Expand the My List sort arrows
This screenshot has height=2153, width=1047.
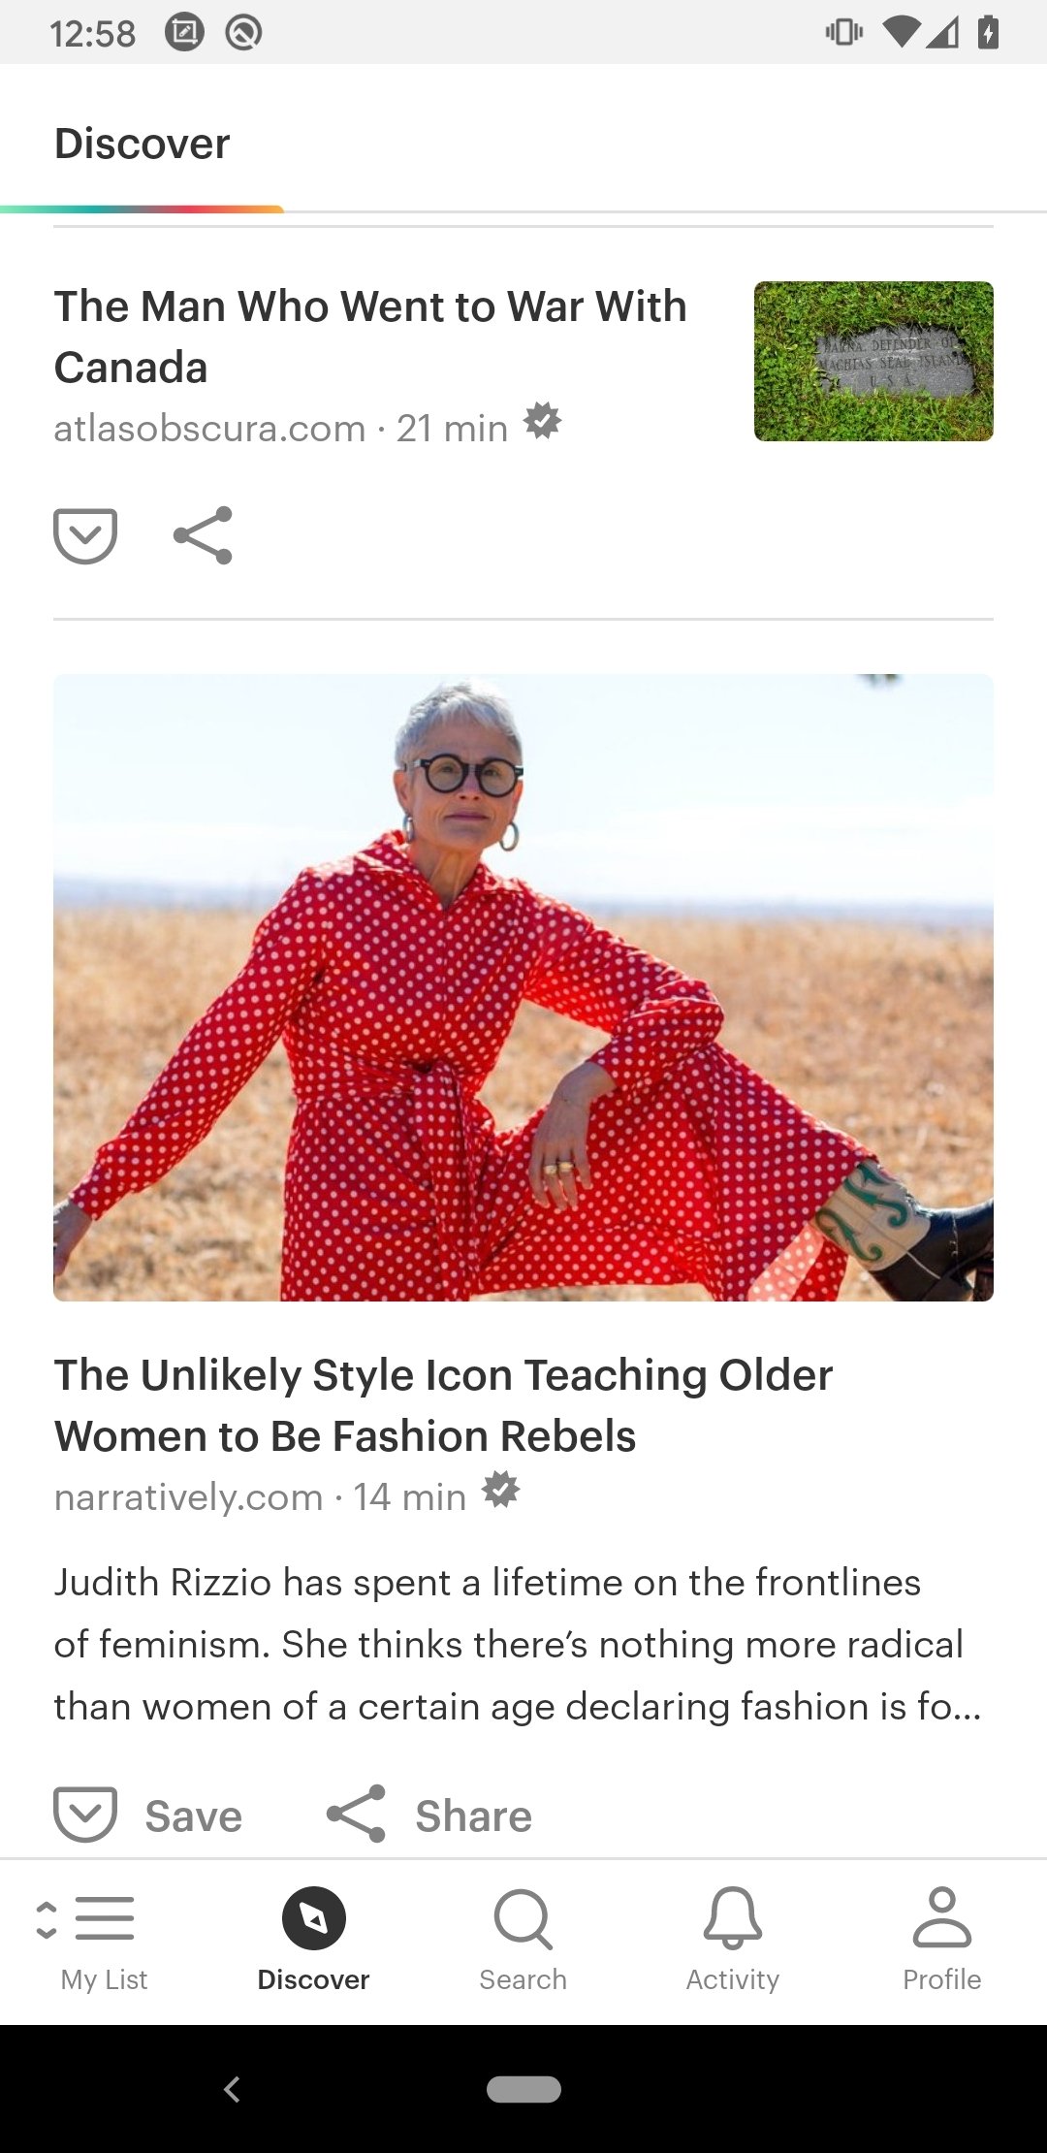pyautogui.click(x=46, y=1919)
